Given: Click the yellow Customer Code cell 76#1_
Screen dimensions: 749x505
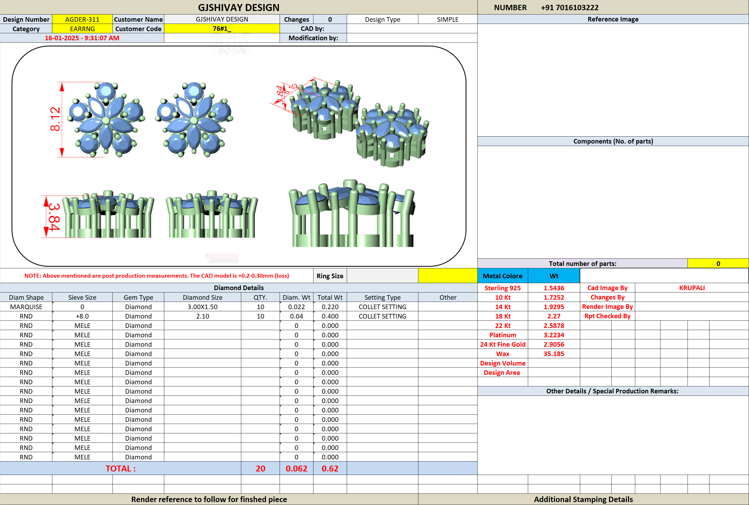Looking at the screenshot, I should tap(222, 29).
